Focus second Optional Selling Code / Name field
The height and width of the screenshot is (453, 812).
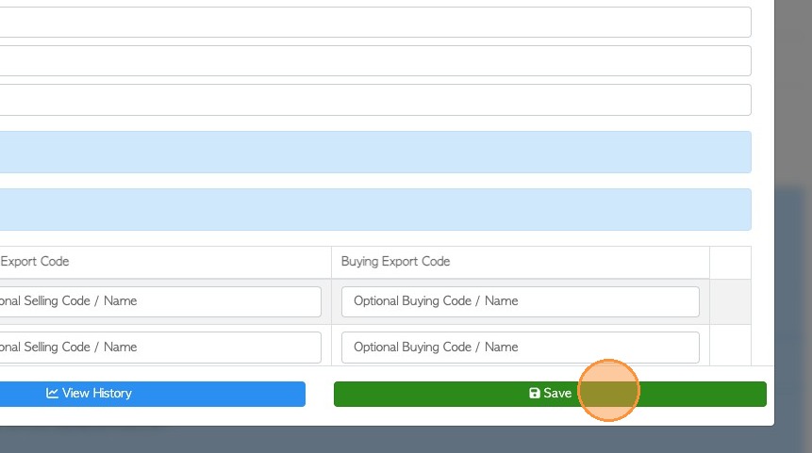point(160,348)
